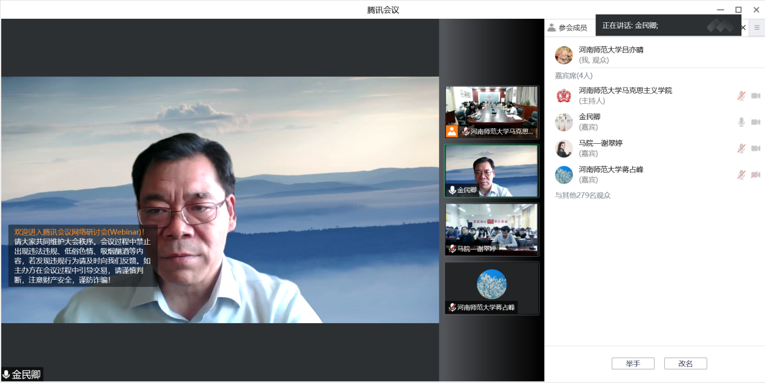Click the disabled camera icon for 河南师范大学蒋占峰
Viewport: 765px width, 383px height.
pos(755,175)
